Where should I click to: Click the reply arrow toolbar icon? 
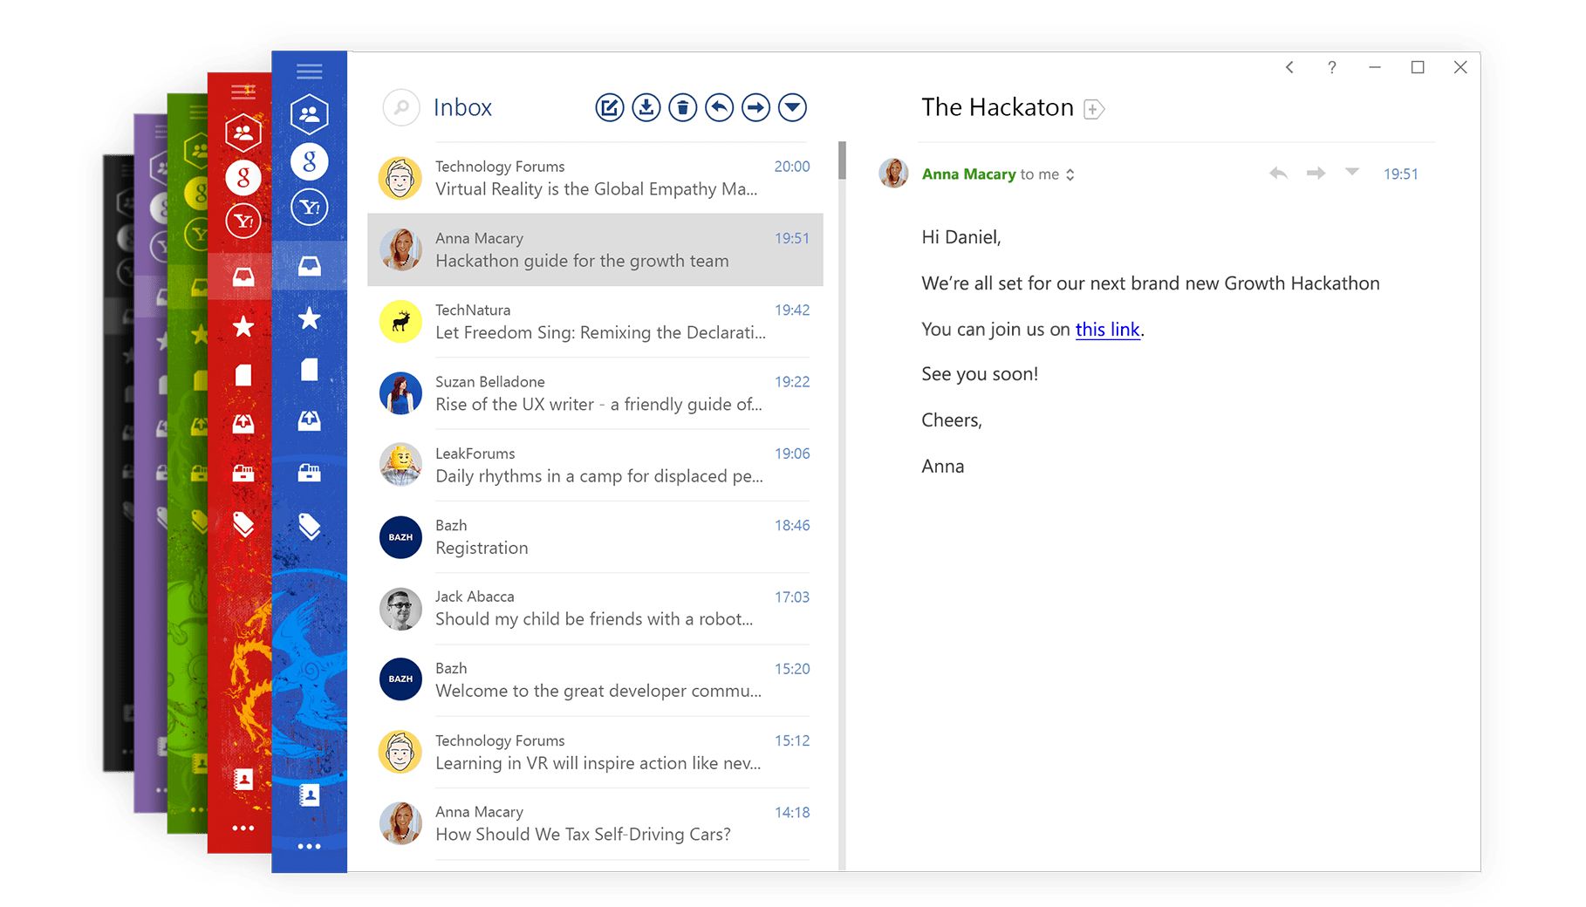(x=719, y=108)
